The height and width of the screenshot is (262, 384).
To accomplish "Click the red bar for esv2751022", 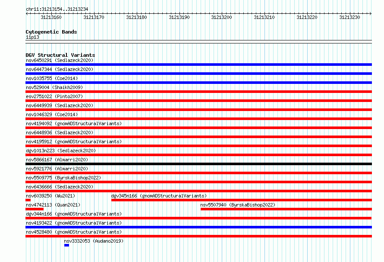I will point(198,101).
